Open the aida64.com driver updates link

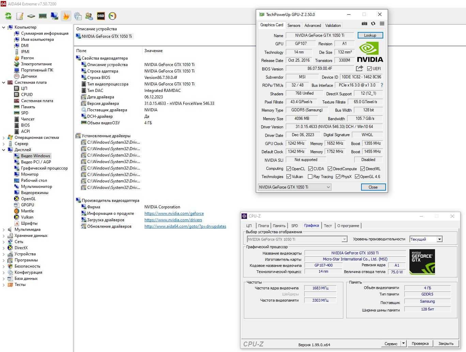(185, 226)
